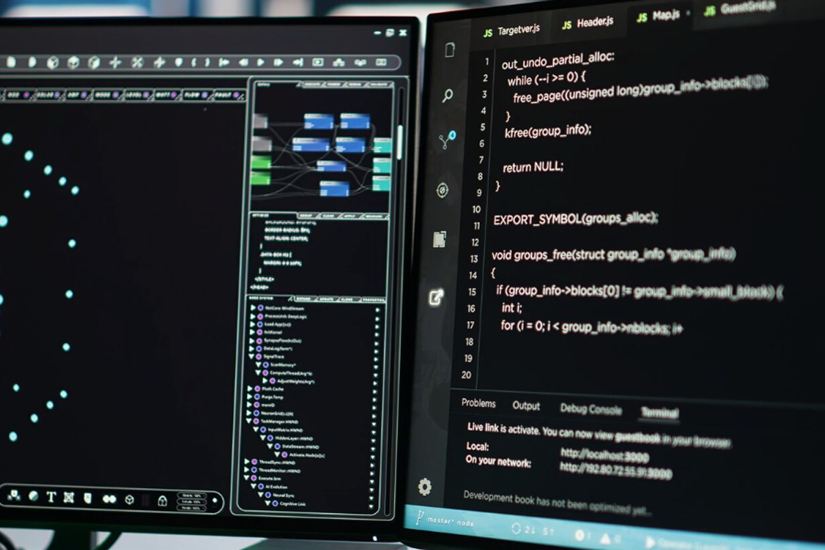Open the Explorer file icon in the sidebar
Image resolution: width=825 pixels, height=550 pixels.
coord(450,50)
